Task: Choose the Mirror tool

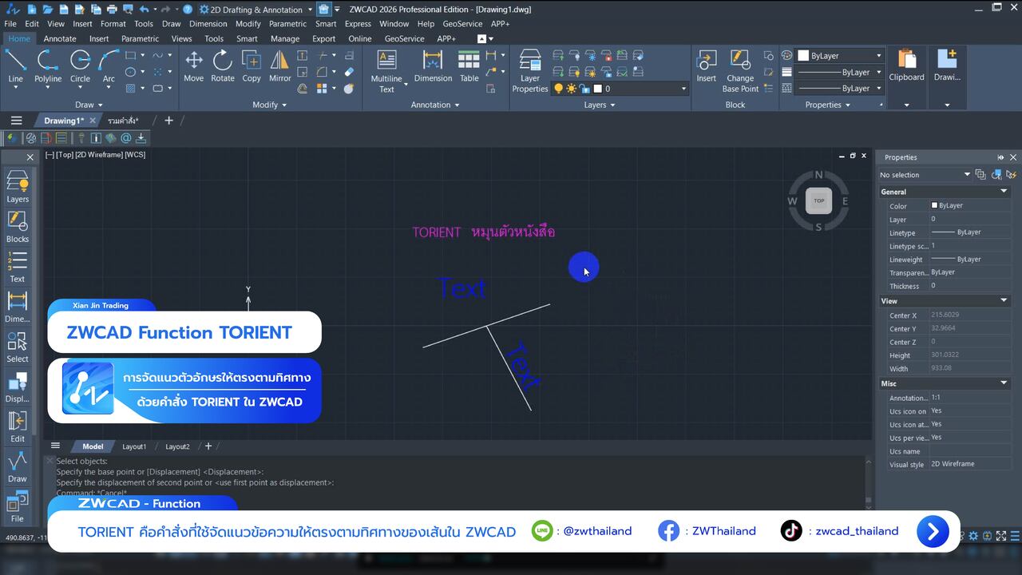Action: point(279,65)
